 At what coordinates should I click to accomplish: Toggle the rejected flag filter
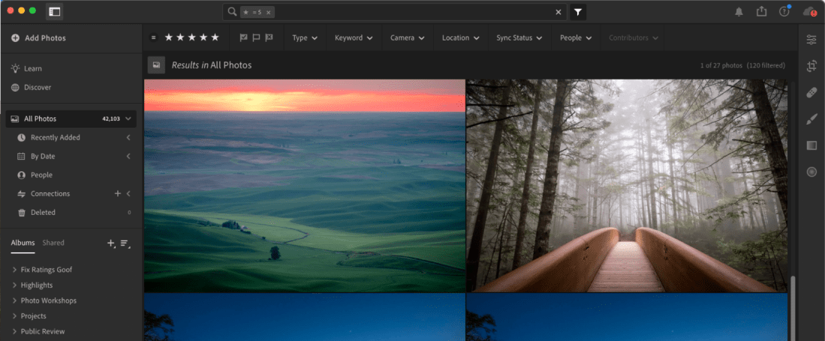coord(269,38)
